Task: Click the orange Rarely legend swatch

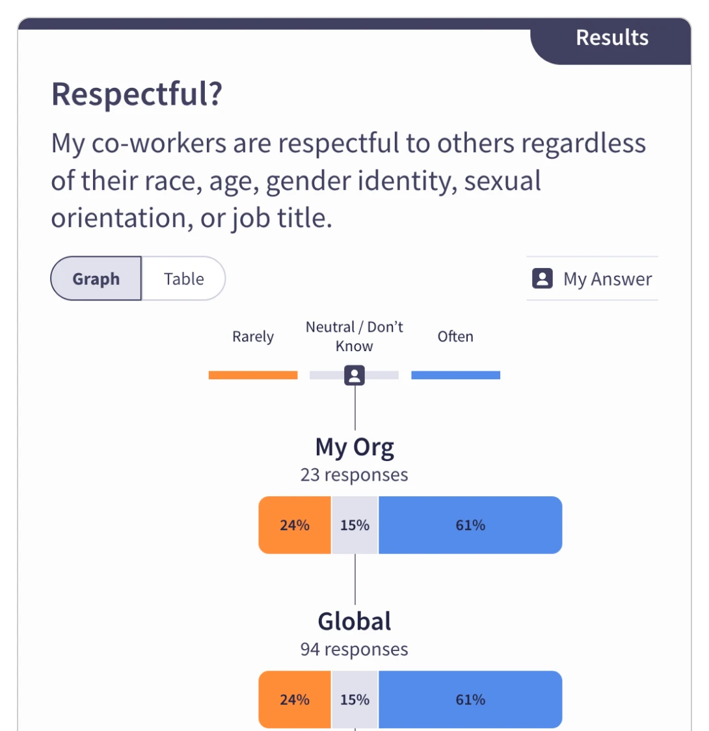Action: tap(253, 375)
